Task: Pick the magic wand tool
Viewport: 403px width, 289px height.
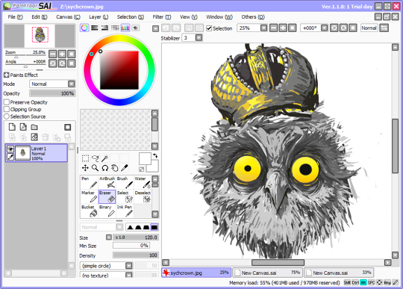Action: [x=105, y=158]
